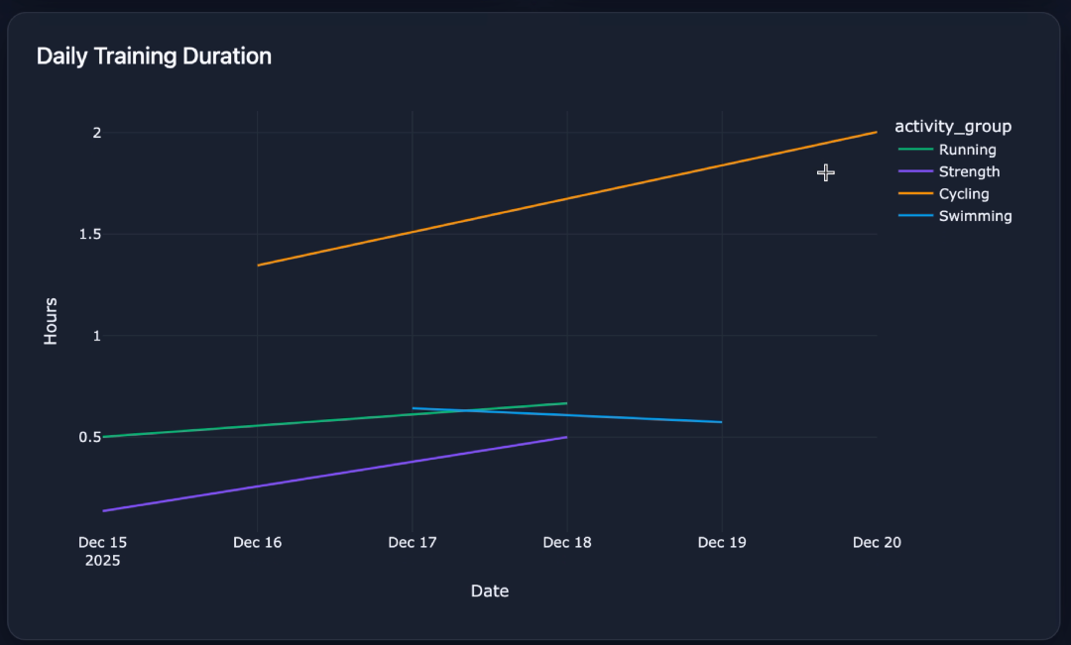Image resolution: width=1071 pixels, height=645 pixels.
Task: Click the blue Swimming legend line swatch
Action: 915,216
